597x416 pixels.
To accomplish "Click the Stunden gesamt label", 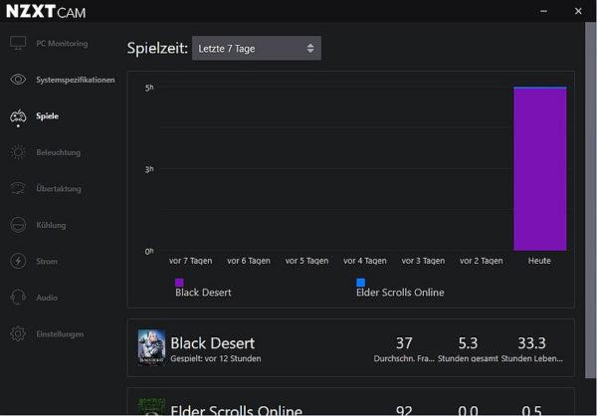I will (468, 358).
